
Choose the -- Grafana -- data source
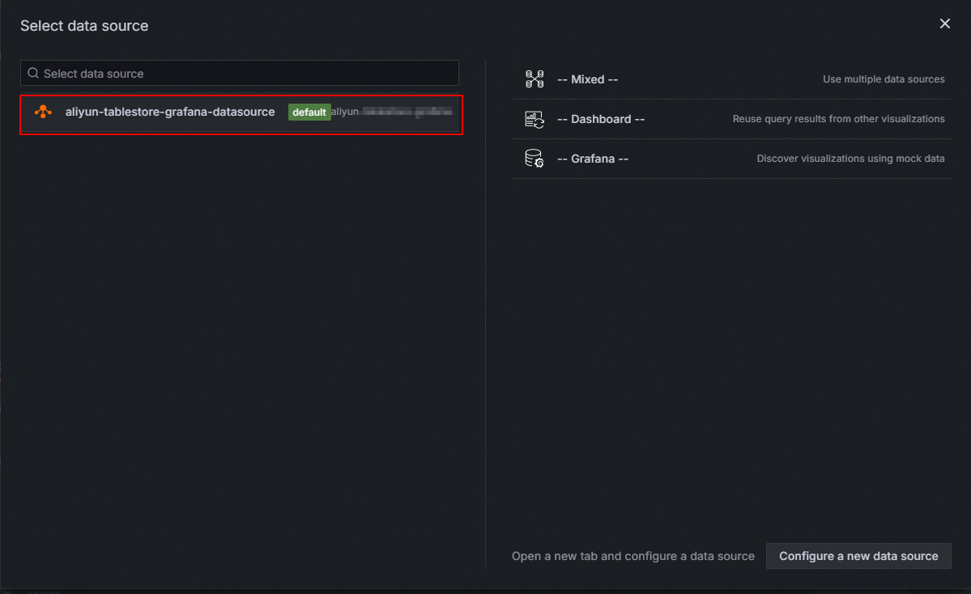[x=731, y=159]
